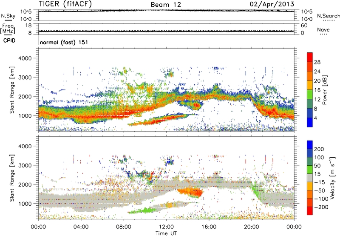This screenshot has width=340, height=236.
Task: Click the Velocity [m s-1] colorbar label
Action: click(x=332, y=178)
